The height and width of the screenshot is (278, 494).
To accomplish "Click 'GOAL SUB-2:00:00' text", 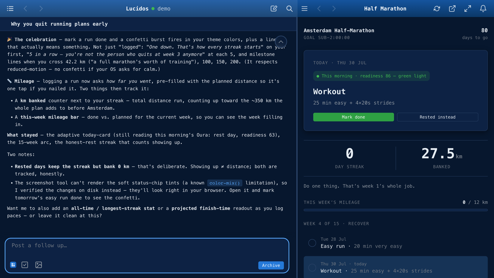I will 327,38.
